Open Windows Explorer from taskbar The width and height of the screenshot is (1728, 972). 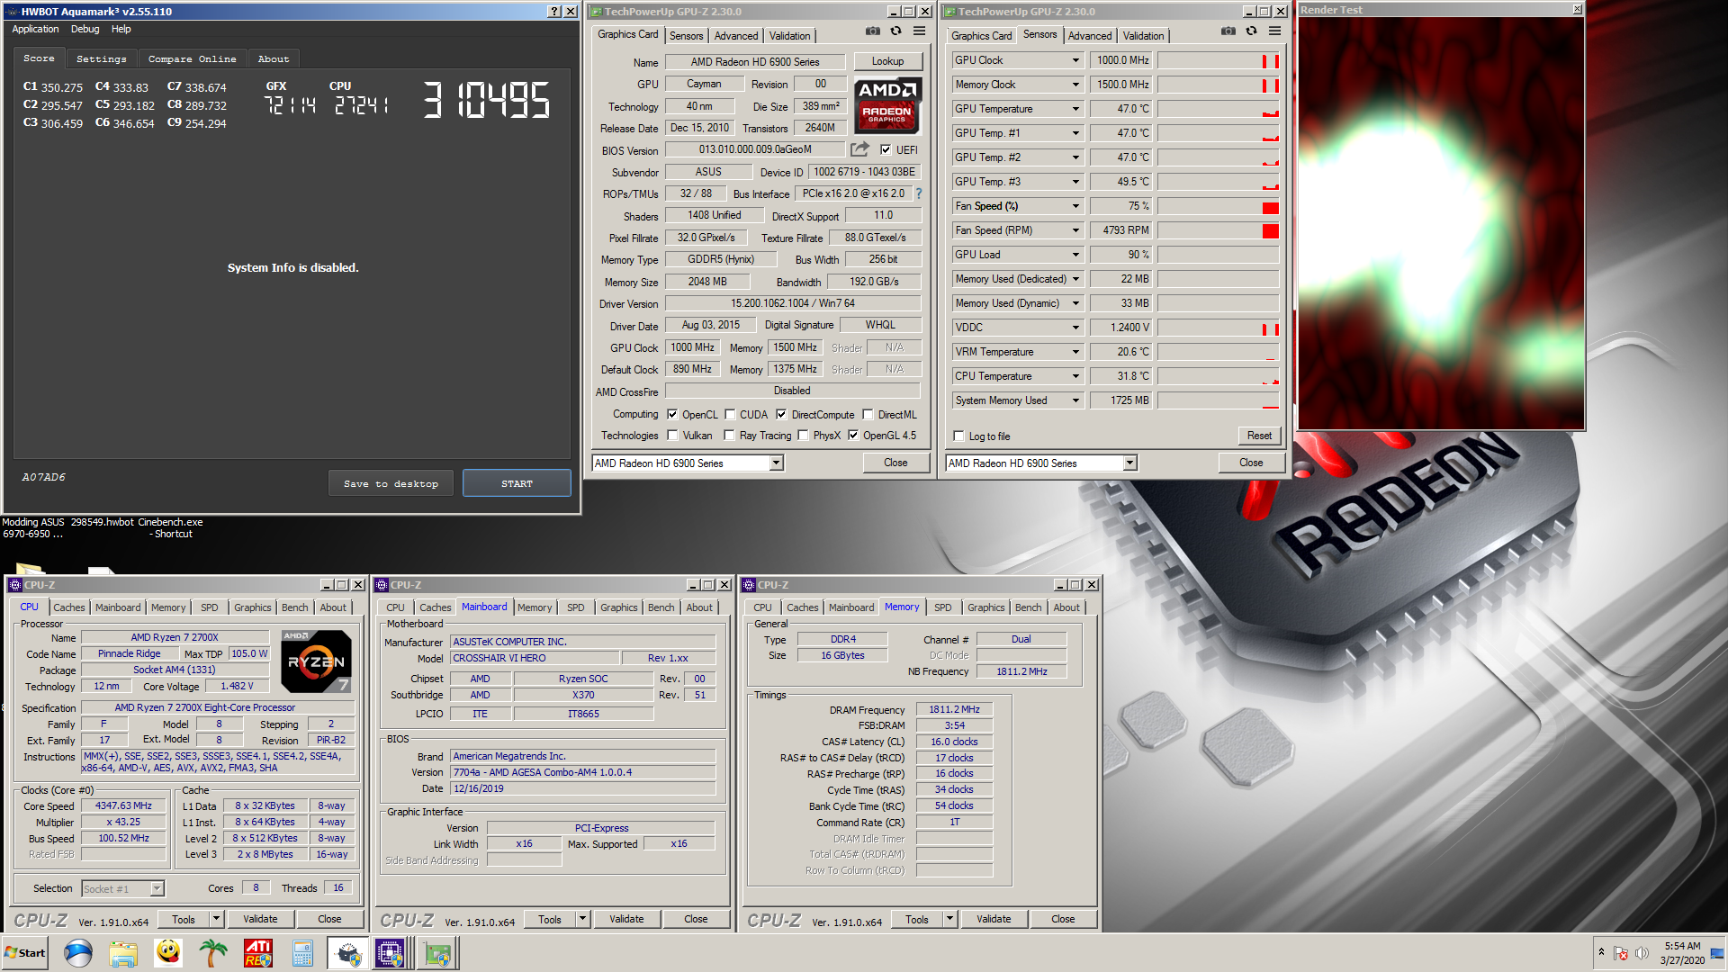pos(123,953)
